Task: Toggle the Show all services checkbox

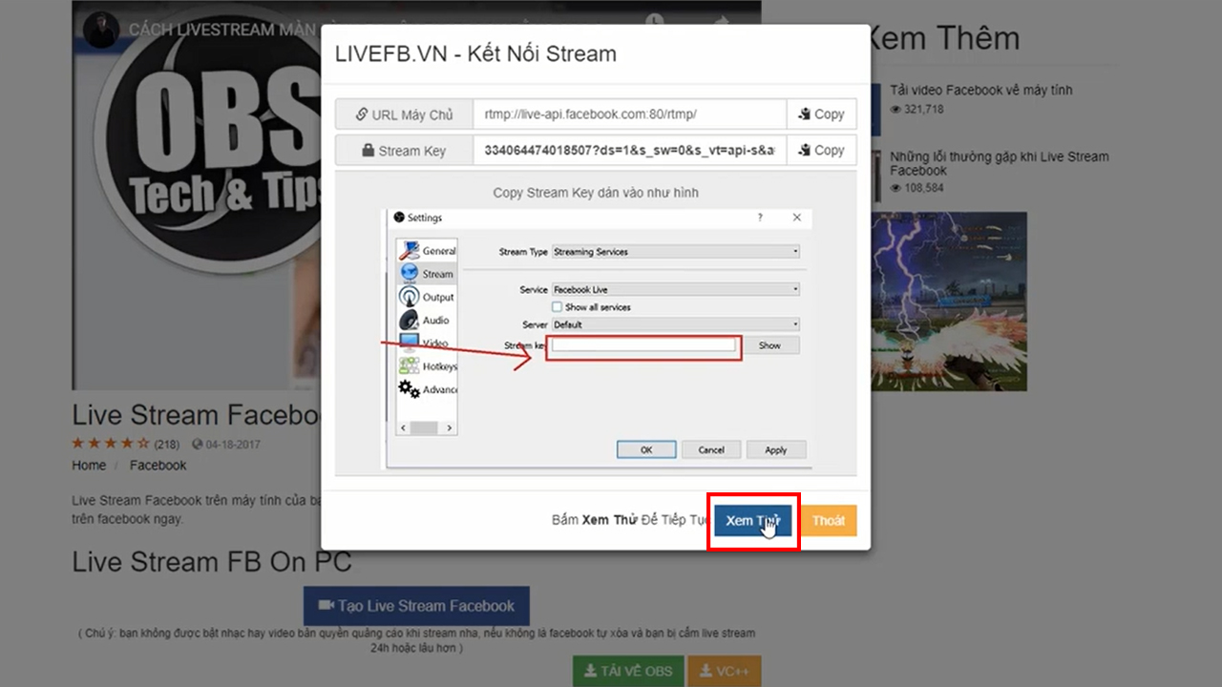Action: [558, 307]
